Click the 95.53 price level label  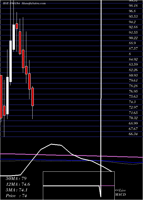pos(133,17)
